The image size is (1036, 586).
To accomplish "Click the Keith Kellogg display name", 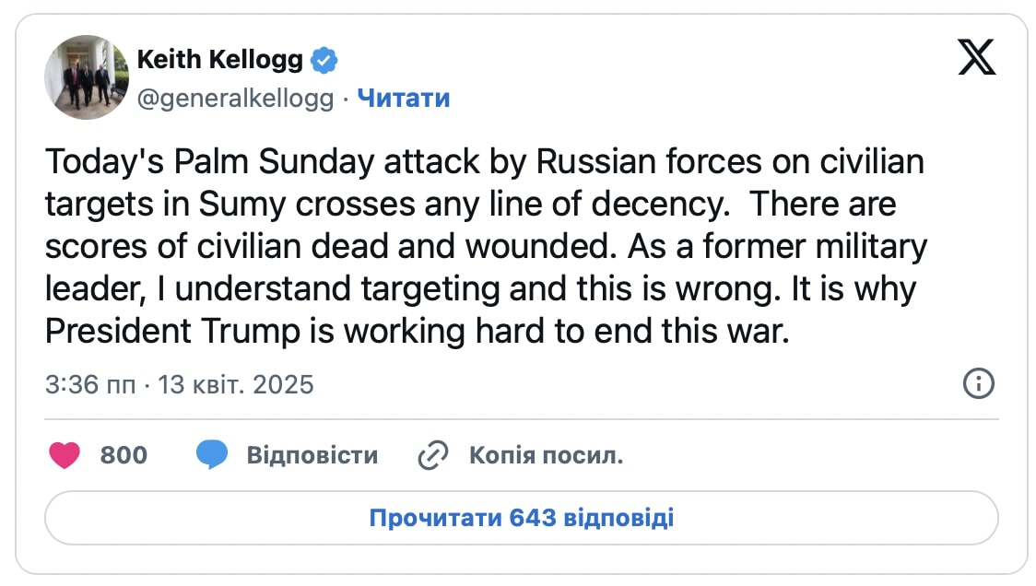I will [219, 61].
